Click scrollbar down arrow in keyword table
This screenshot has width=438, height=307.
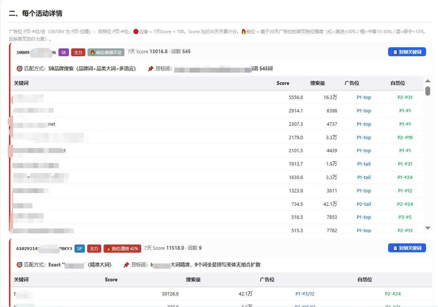click(428, 228)
